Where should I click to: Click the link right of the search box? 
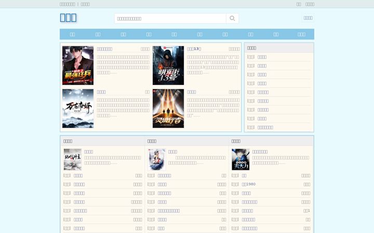[308, 18]
